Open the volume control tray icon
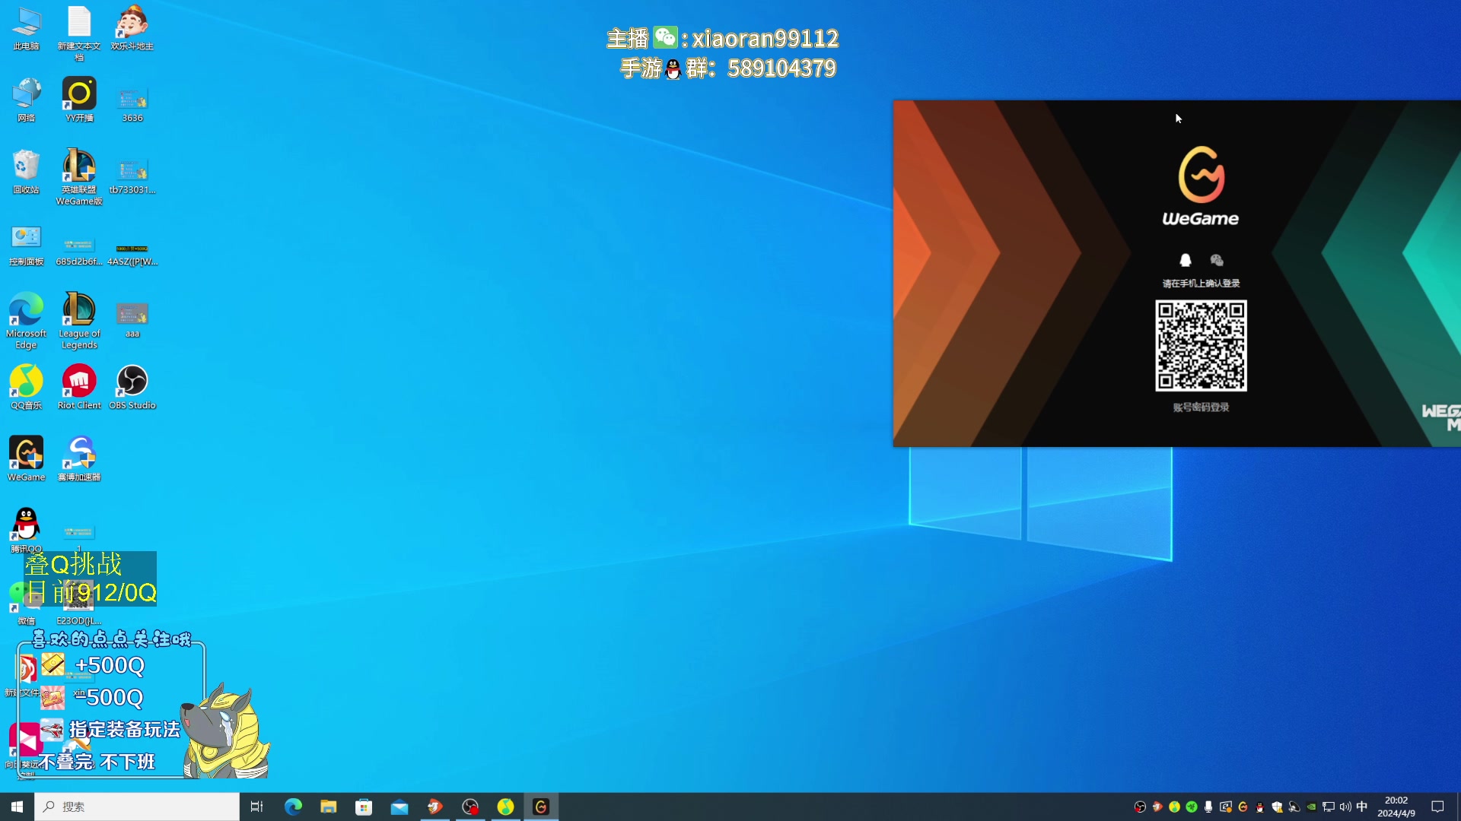The height and width of the screenshot is (821, 1461). [x=1345, y=807]
